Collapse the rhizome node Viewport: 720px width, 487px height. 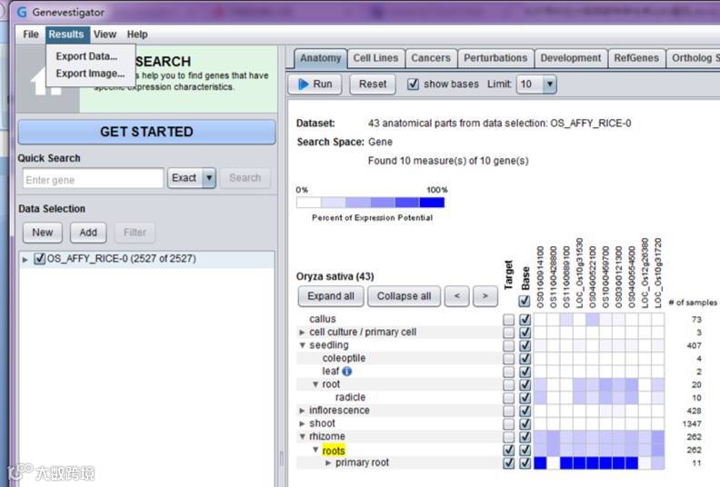tap(302, 436)
